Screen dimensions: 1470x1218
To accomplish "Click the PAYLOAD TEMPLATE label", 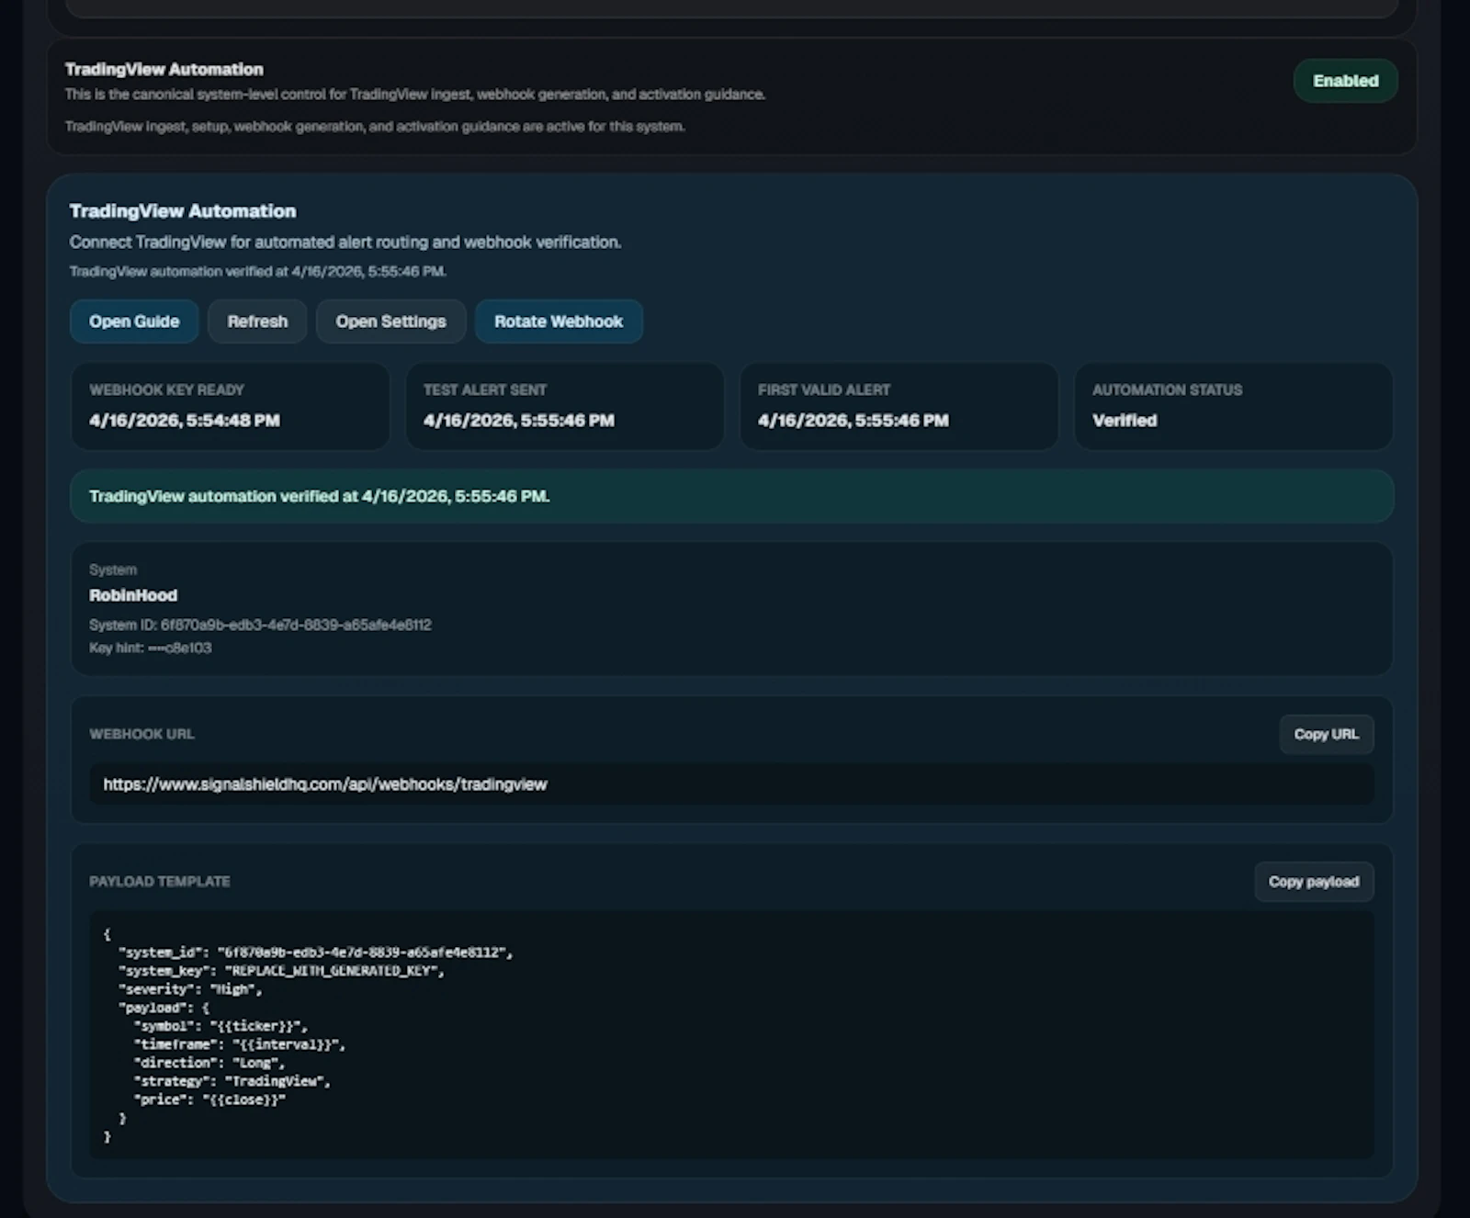I will click(x=160, y=882).
